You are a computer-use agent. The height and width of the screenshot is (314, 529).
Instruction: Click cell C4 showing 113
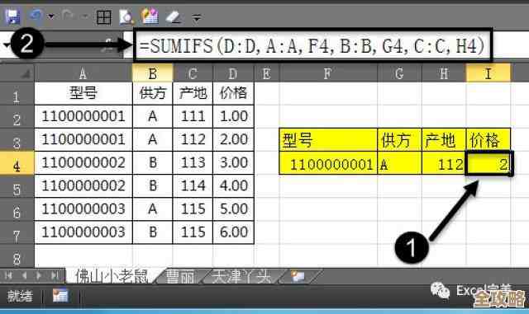point(193,163)
